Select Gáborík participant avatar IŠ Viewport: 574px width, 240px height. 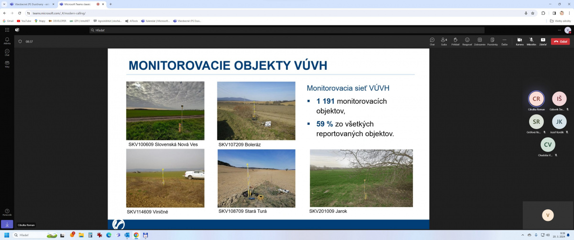point(559,98)
